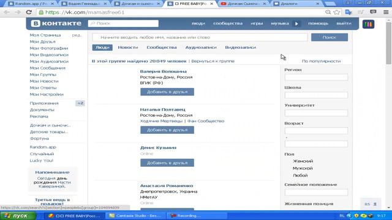This screenshot has height=220, width=392.
Task: Open the Chrome hamburger menu
Action: (x=386, y=12)
